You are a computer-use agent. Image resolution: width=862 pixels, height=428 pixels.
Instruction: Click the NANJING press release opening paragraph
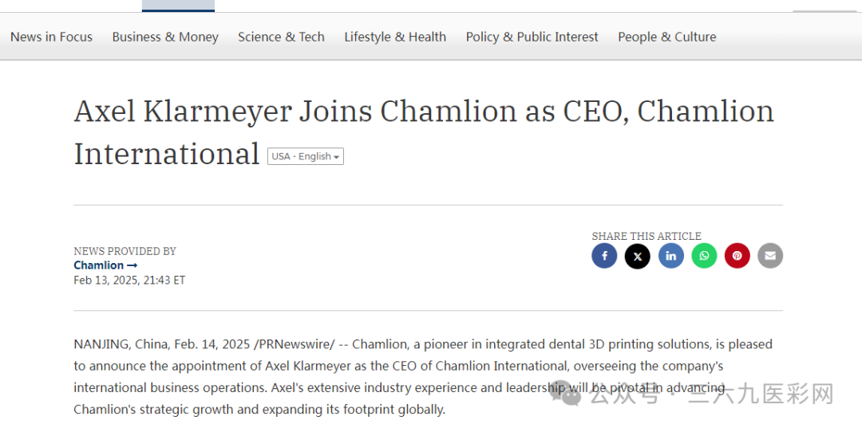[423, 376]
